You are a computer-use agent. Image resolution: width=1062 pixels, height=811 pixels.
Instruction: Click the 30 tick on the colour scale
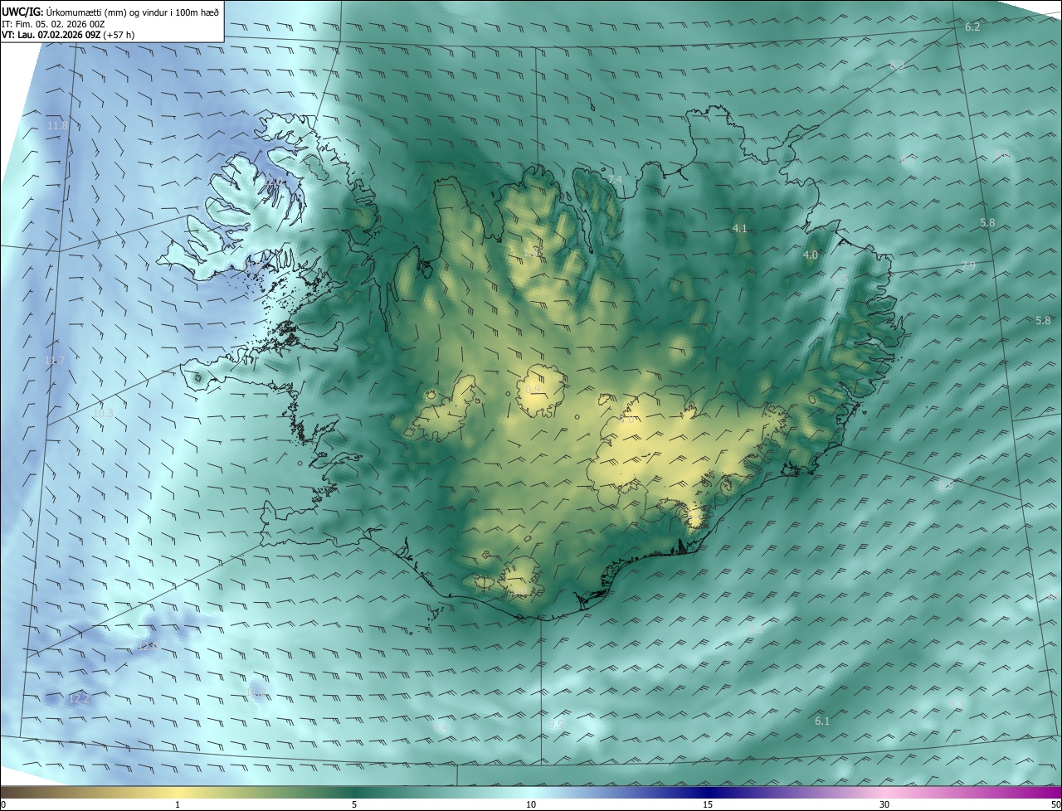[x=884, y=804]
